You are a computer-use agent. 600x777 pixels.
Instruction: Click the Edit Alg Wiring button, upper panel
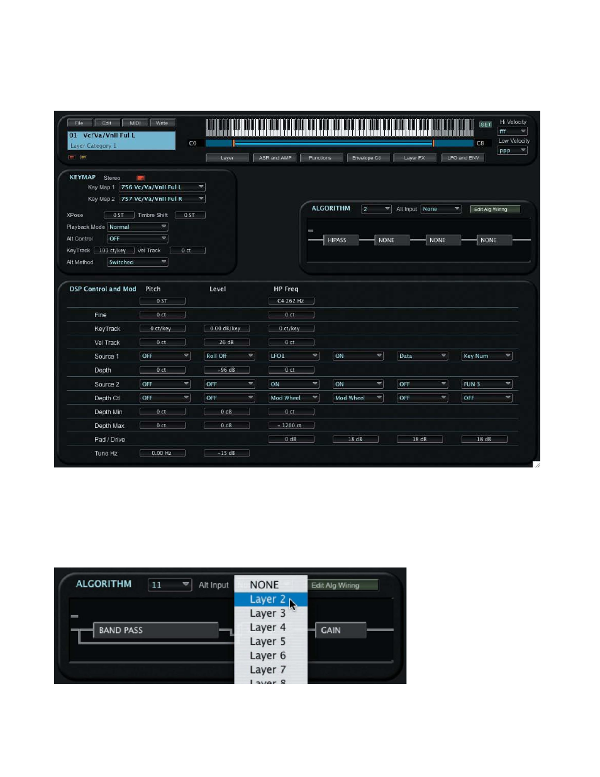pos(494,210)
